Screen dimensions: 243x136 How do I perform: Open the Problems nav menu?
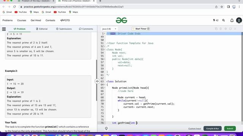pos(8,20)
